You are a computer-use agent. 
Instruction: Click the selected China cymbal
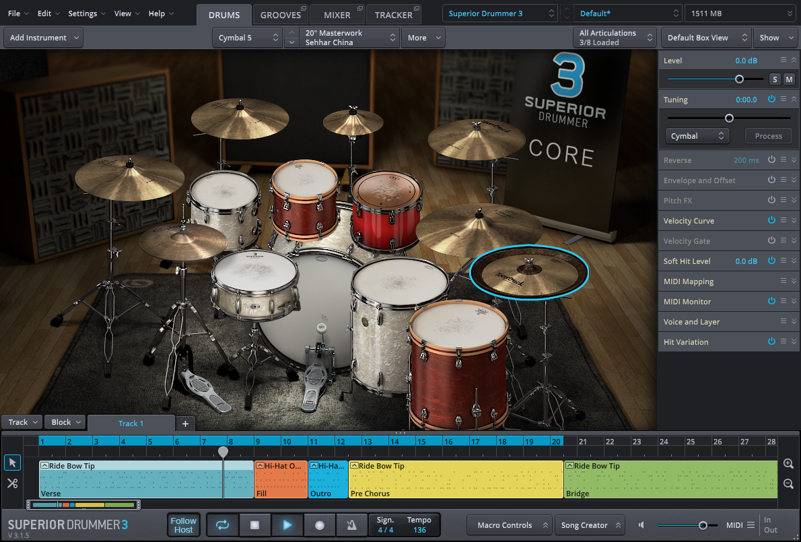(x=528, y=272)
